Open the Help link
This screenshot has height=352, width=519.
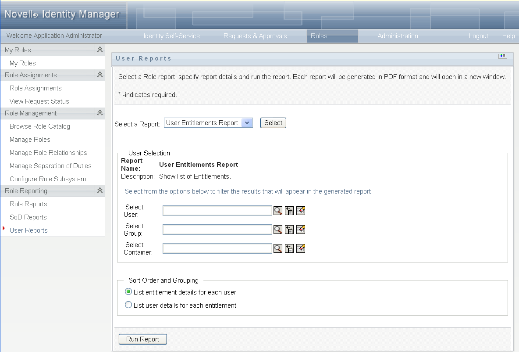[508, 36]
